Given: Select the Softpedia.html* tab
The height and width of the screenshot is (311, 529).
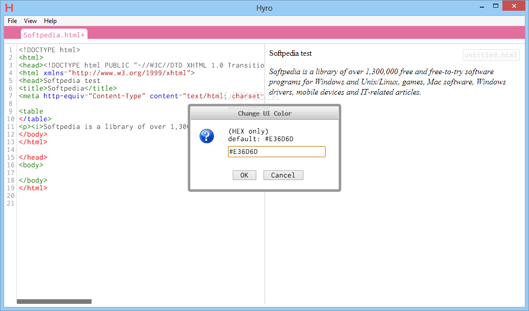Looking at the screenshot, I should (x=54, y=35).
